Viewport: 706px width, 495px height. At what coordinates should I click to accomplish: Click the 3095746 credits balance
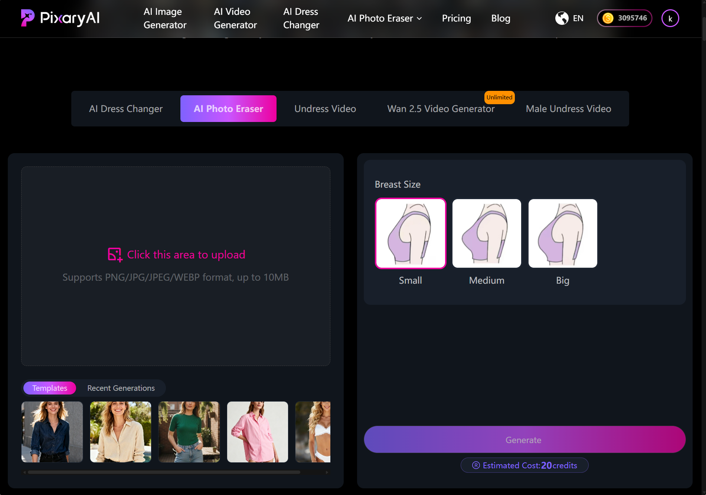[x=632, y=18]
